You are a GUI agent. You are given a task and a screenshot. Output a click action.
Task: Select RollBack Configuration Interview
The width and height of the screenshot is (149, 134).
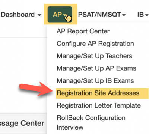click(91, 122)
